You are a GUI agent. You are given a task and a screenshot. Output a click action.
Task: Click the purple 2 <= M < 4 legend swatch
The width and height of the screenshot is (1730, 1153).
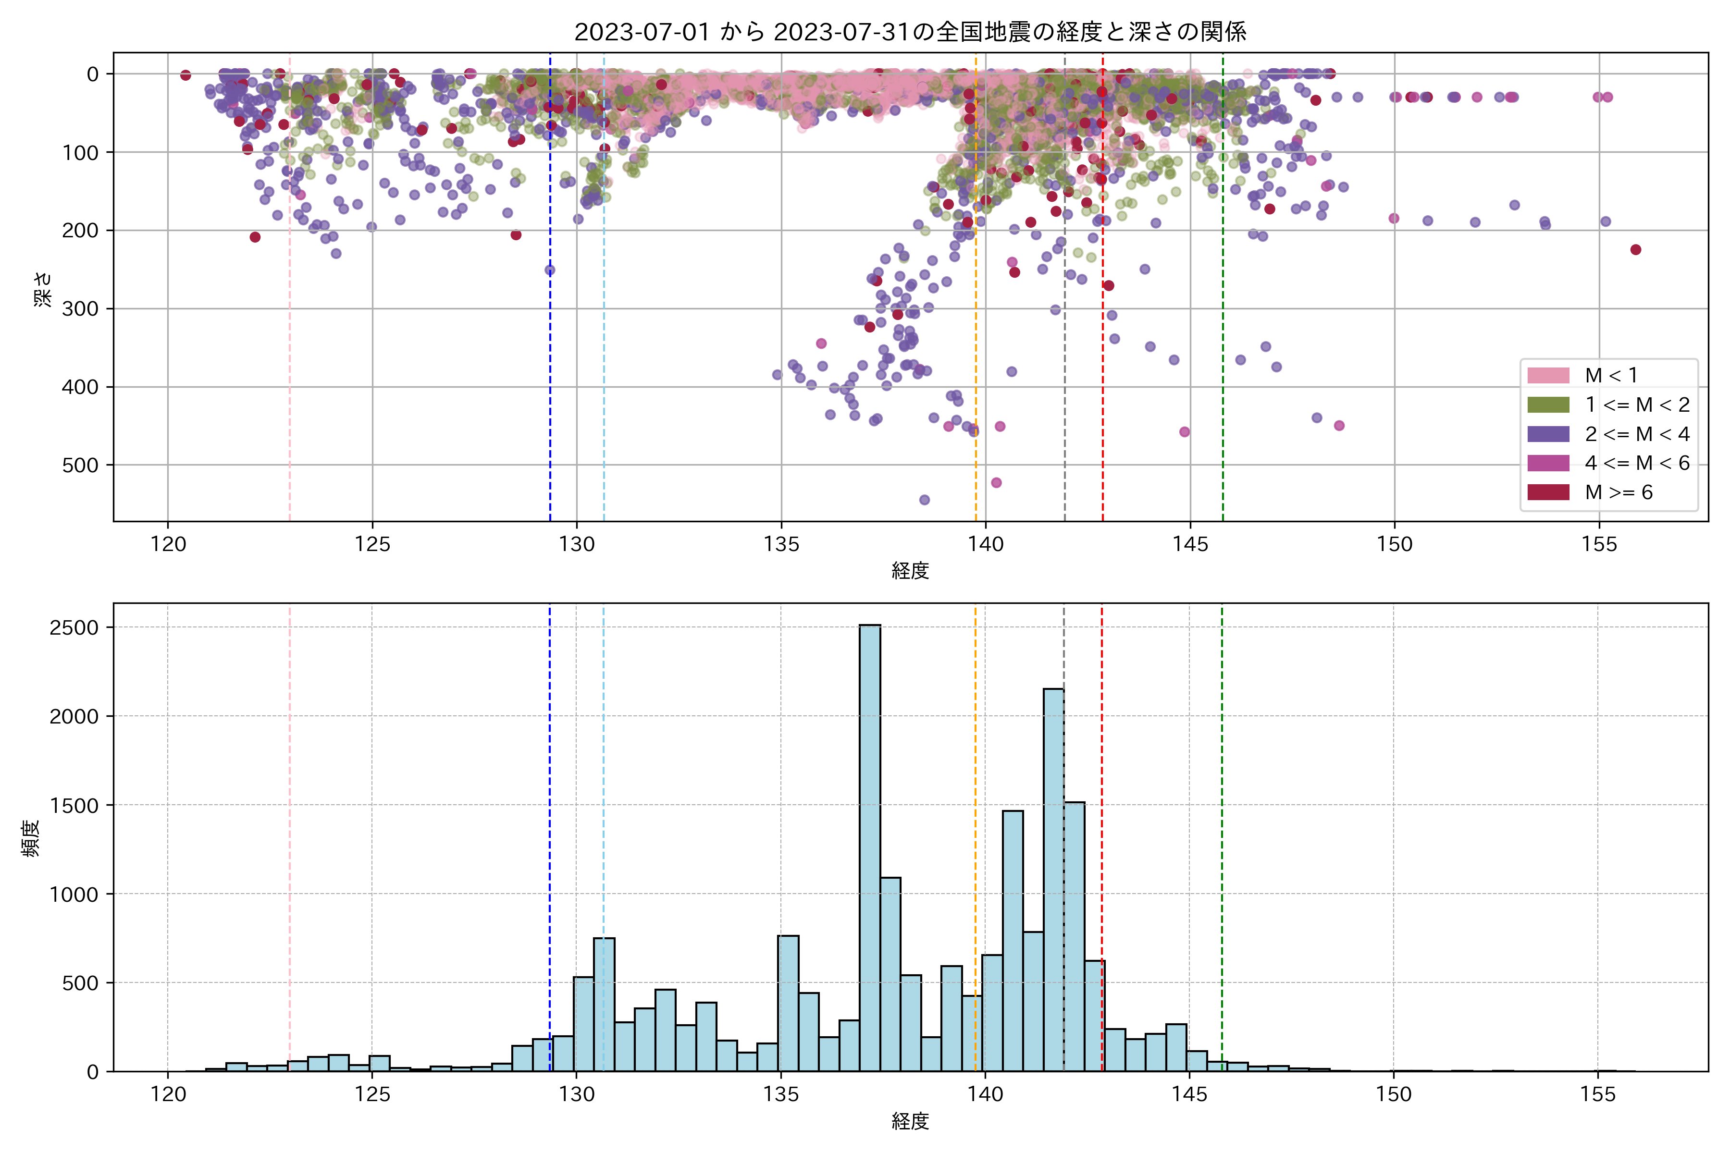click(1548, 434)
